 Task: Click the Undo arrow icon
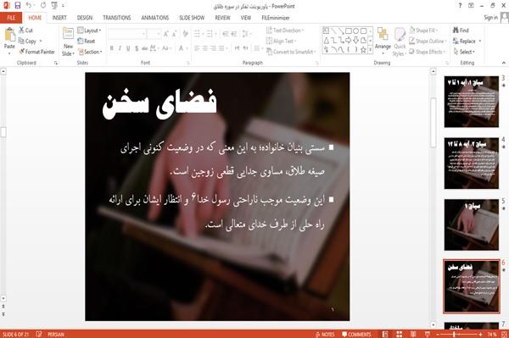click(x=29, y=6)
